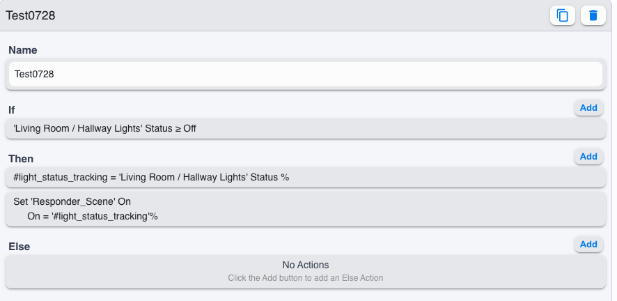Delete Test0728 with the trash icon
This screenshot has width=617, height=301.
click(593, 16)
